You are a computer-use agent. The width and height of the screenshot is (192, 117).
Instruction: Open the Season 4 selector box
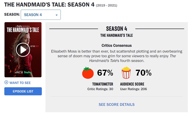[41, 15]
